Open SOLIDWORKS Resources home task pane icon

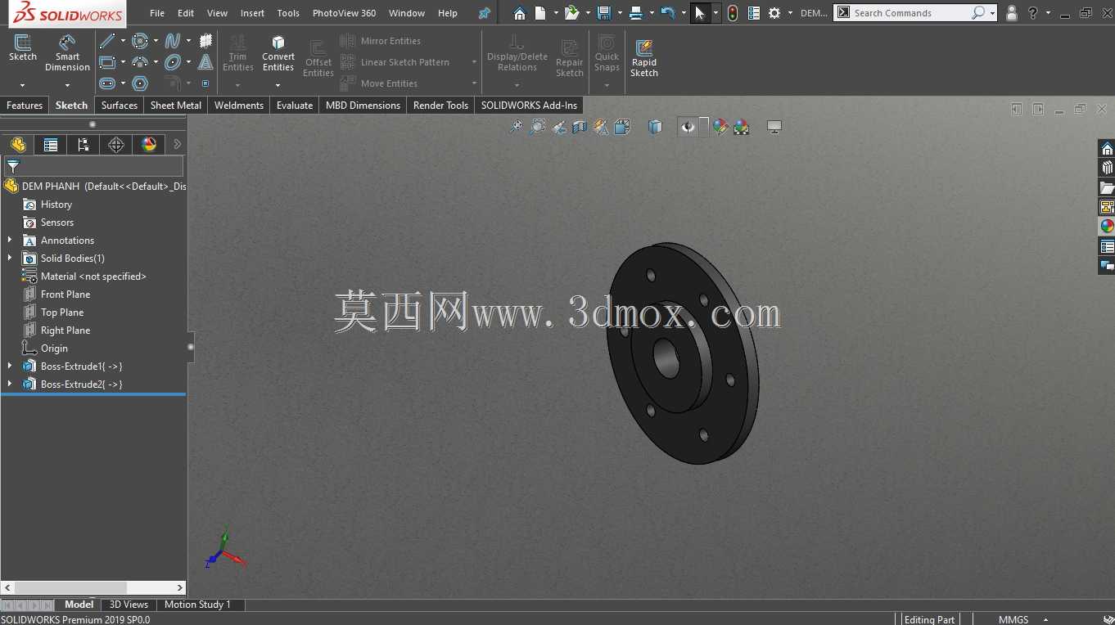1107,148
